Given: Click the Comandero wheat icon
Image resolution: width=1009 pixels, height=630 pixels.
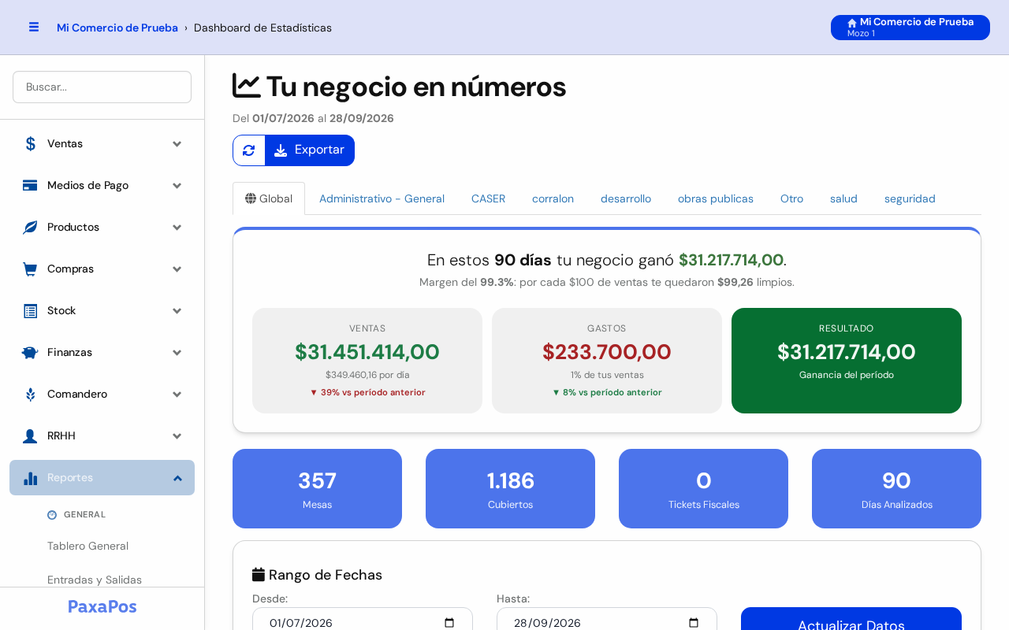Looking at the screenshot, I should coord(30,395).
